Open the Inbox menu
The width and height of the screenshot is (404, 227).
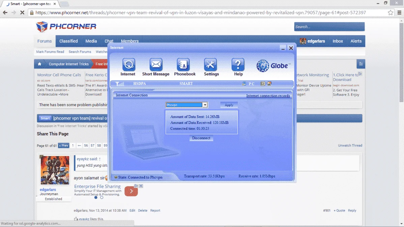coord(338,41)
